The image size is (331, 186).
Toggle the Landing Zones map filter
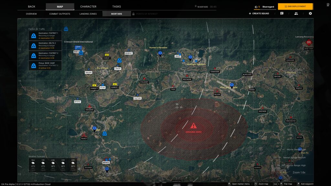pyautogui.click(x=88, y=14)
